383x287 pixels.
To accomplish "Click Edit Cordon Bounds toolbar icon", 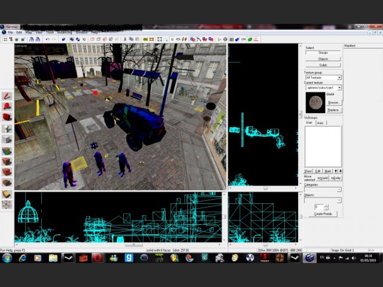I will tap(151, 39).
